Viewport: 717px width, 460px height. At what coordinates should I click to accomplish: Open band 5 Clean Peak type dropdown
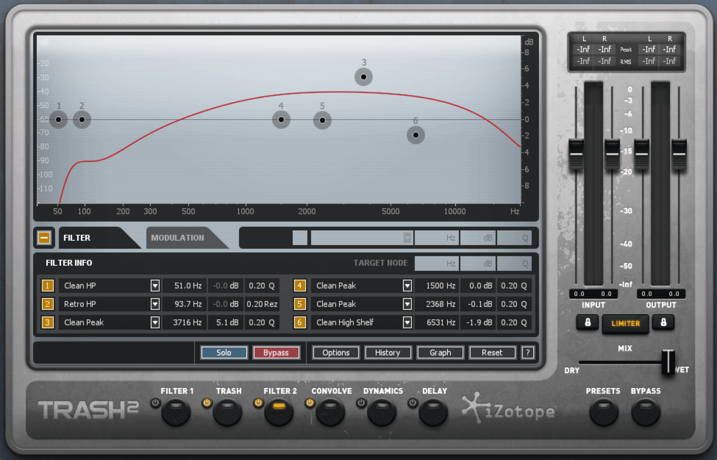pyautogui.click(x=407, y=304)
